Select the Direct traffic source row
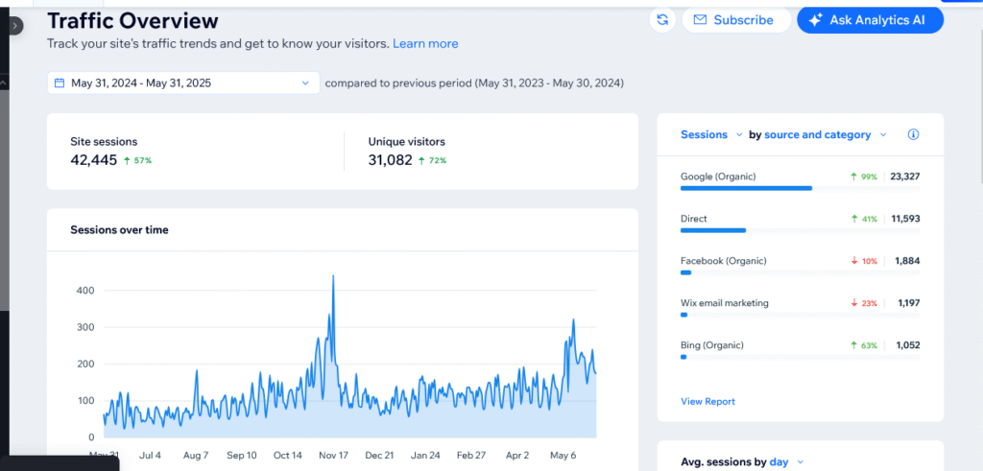983x471 pixels. [800, 224]
